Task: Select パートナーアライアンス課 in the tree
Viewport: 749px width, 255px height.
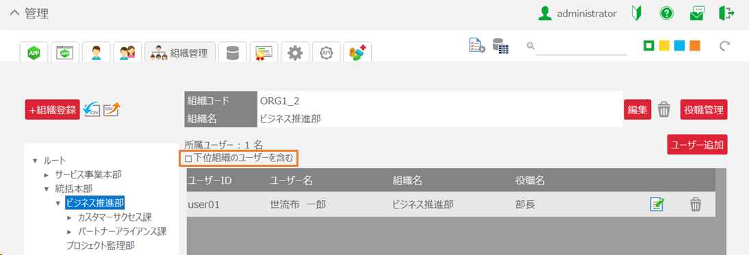Action: pos(122,232)
